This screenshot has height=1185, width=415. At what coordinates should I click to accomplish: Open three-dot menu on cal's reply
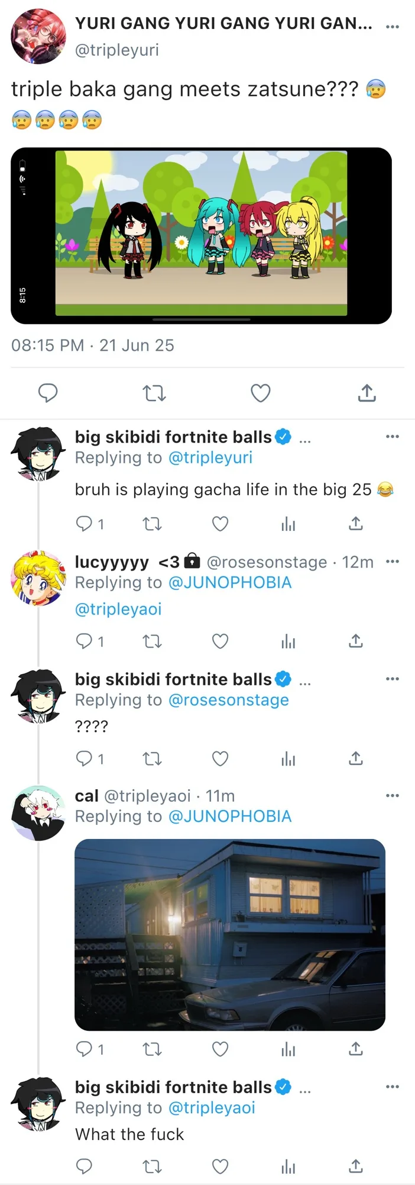pyautogui.click(x=393, y=795)
